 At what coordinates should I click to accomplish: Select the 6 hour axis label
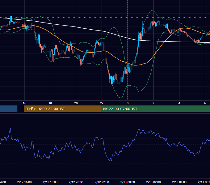pos(205,103)
